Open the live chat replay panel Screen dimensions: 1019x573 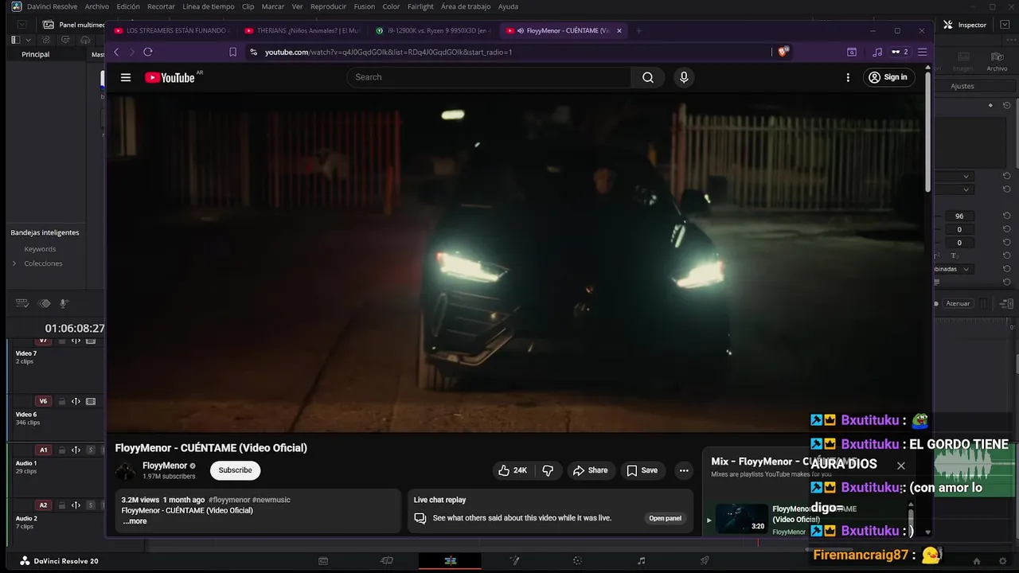tap(665, 518)
